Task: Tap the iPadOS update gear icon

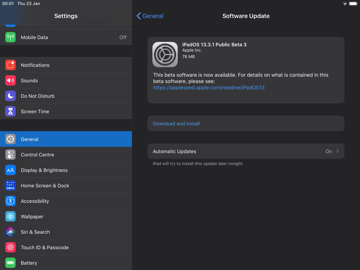Action: [165, 54]
